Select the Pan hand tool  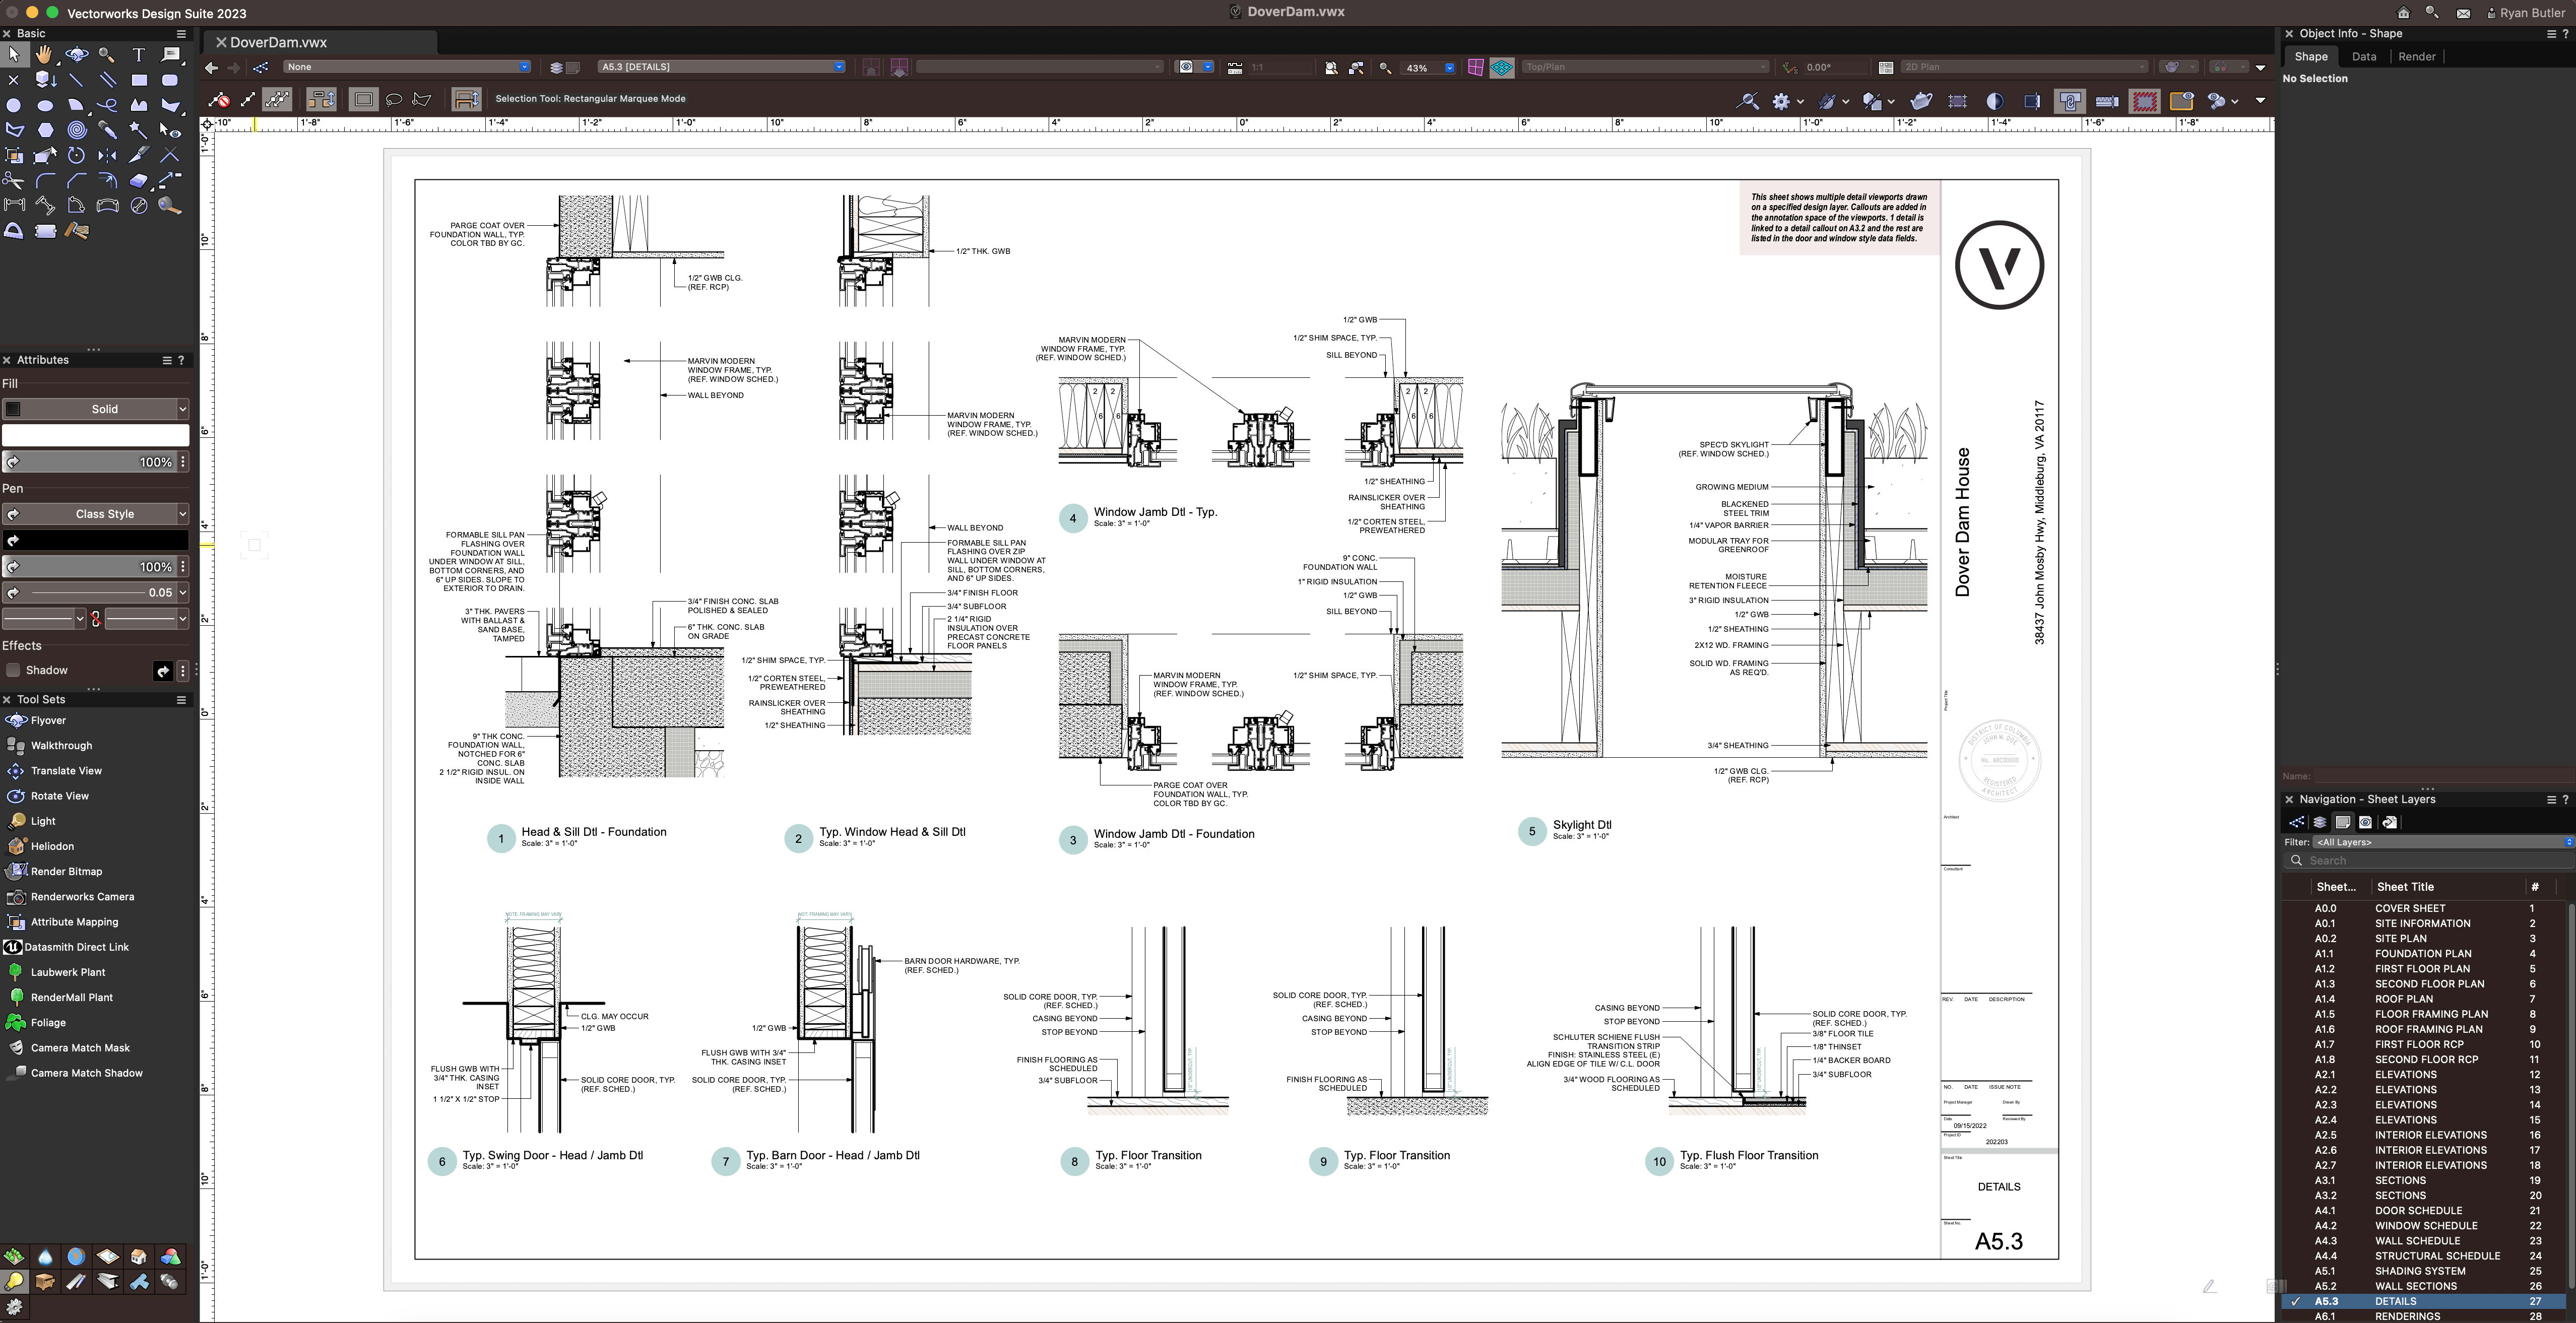click(44, 54)
